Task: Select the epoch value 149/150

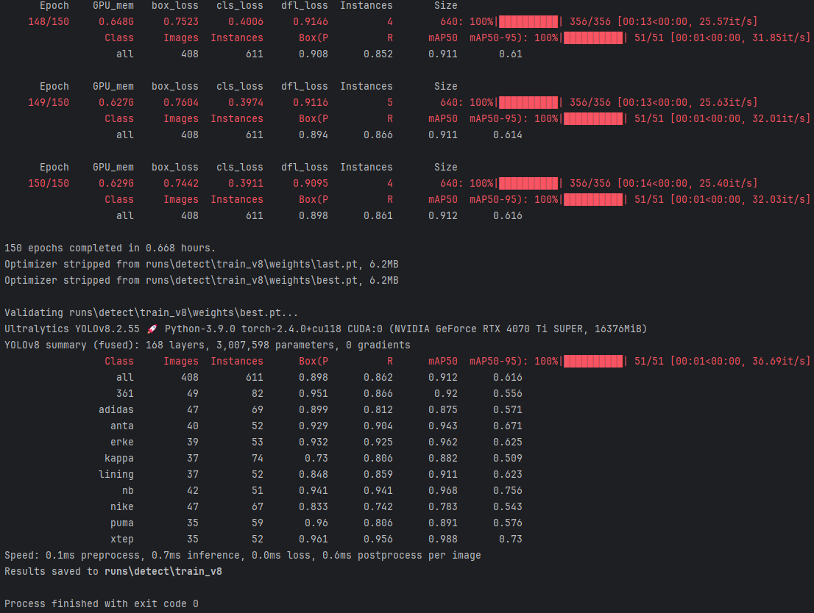Action: pos(49,103)
